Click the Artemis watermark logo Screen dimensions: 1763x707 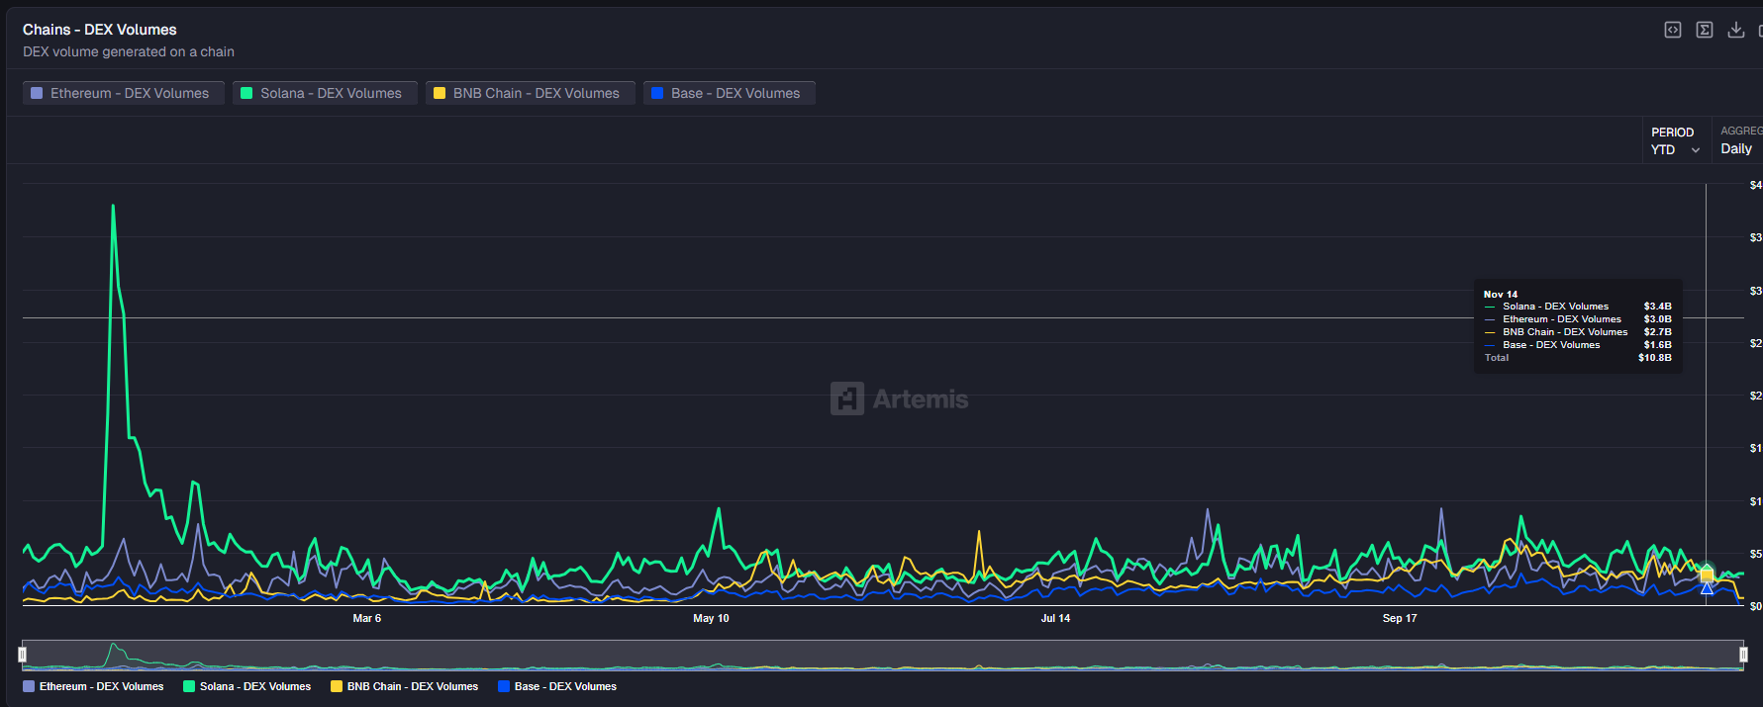click(899, 398)
